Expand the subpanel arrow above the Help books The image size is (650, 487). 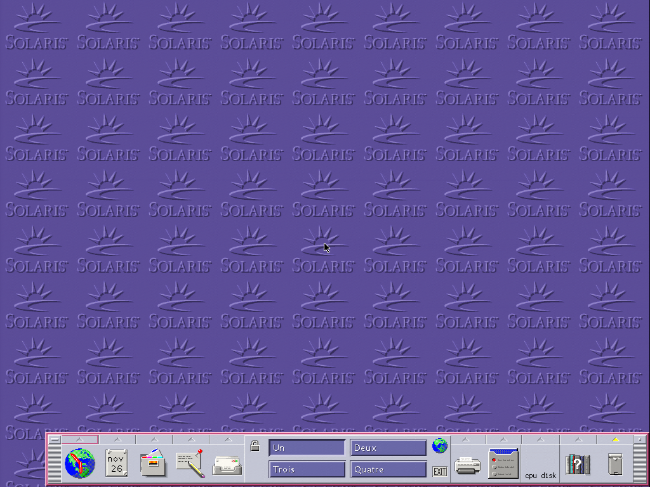click(x=578, y=439)
